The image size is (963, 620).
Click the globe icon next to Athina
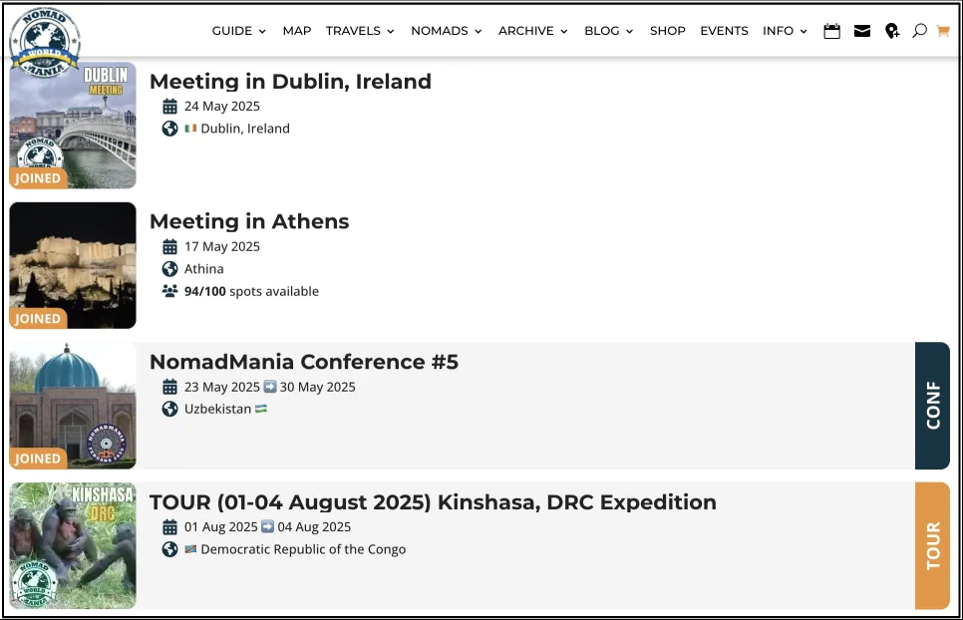point(169,269)
